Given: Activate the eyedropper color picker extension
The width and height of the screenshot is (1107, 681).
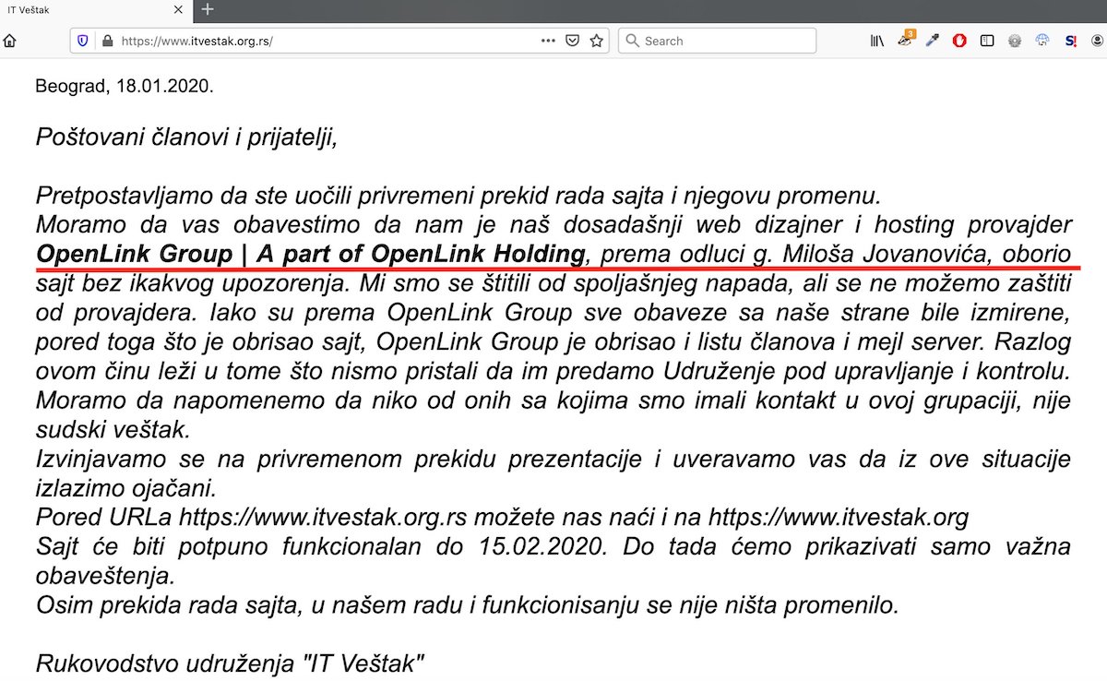Looking at the screenshot, I should pyautogui.click(x=932, y=41).
